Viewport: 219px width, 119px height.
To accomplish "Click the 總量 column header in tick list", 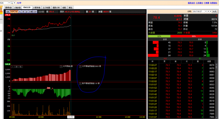I will point(209,61).
